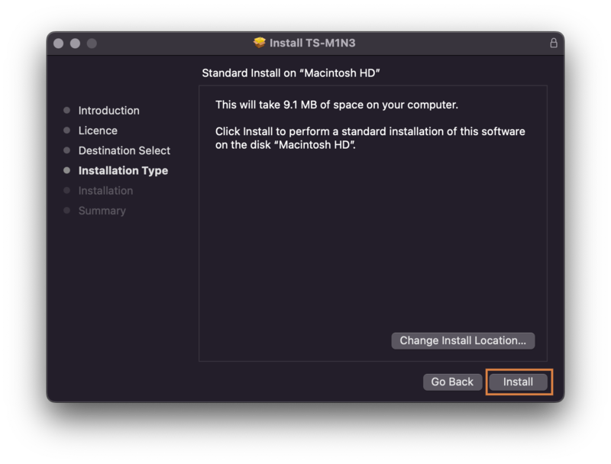
Task: Click the Install TS-M1N3 window title
Action: click(313, 43)
